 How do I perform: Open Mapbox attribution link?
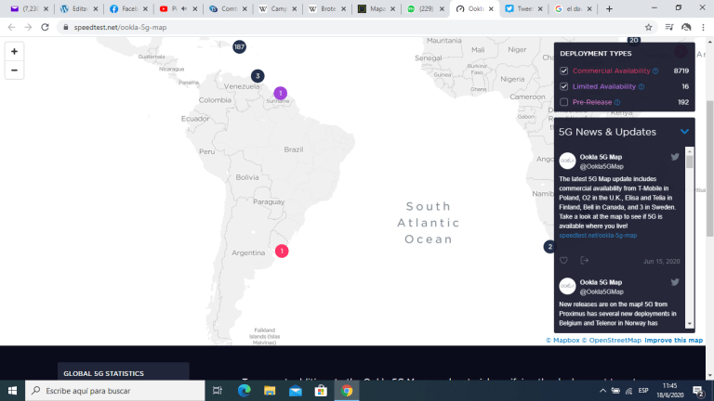click(x=562, y=340)
